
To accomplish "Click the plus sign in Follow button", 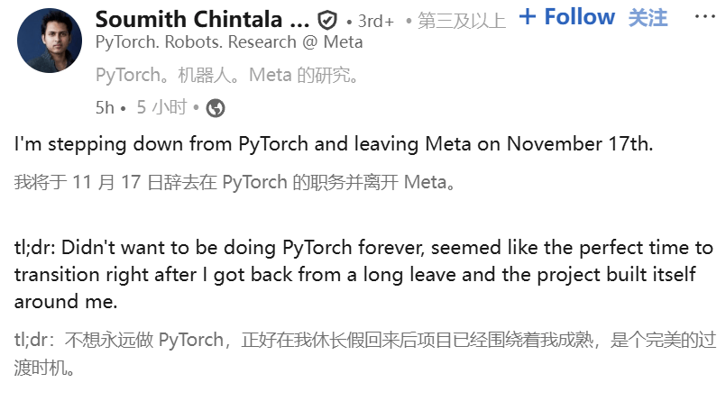I will (x=528, y=17).
